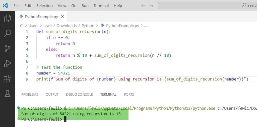Image resolution: width=257 pixels, height=127 pixels.
Task: Go back using the left arrow
Action: coord(143,6)
